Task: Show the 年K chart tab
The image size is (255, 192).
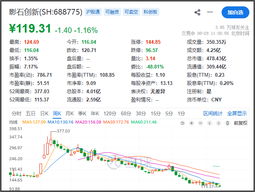Action: click(x=95, y=113)
